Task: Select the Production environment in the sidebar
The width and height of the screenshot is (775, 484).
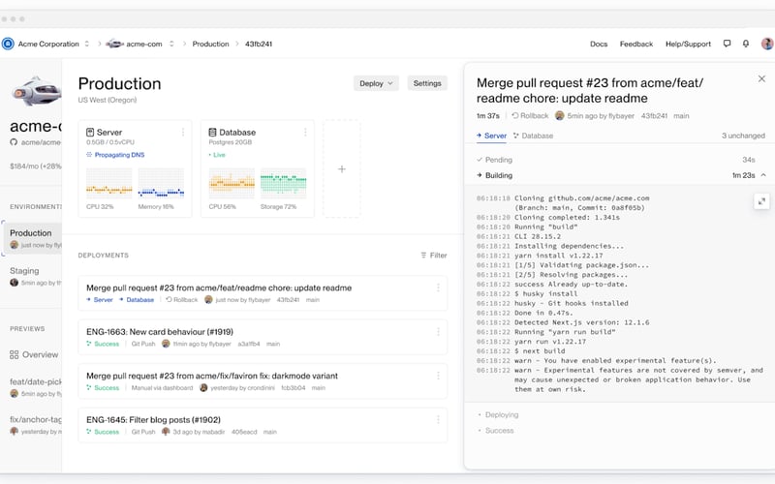Action: [33, 238]
